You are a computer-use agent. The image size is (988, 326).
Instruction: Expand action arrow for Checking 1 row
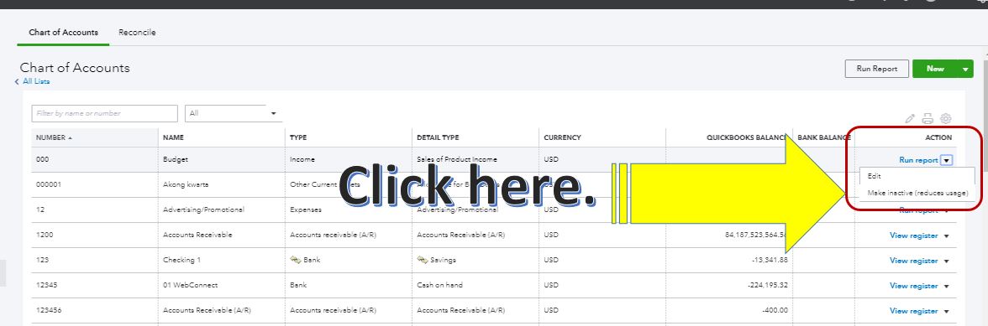[x=946, y=261]
